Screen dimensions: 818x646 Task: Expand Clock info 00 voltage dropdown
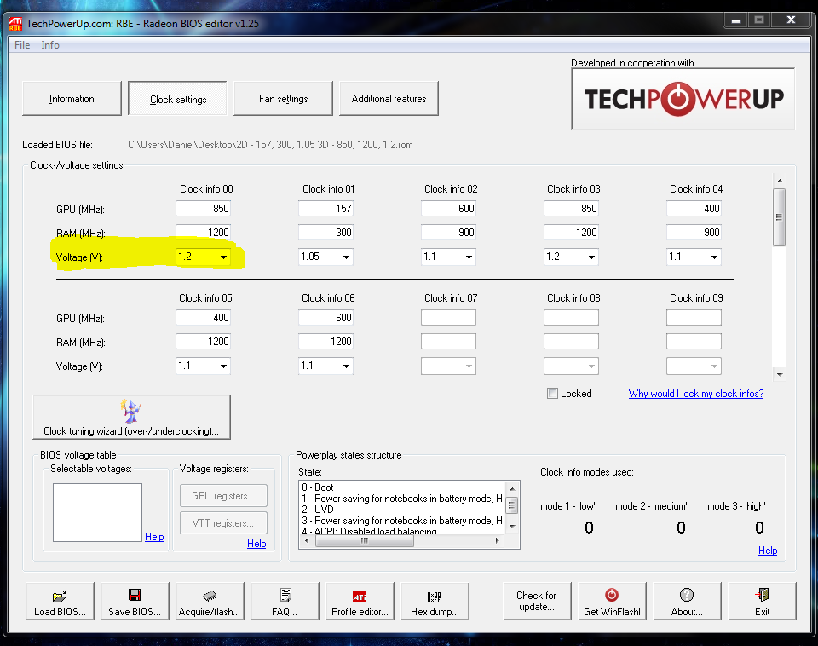click(223, 257)
